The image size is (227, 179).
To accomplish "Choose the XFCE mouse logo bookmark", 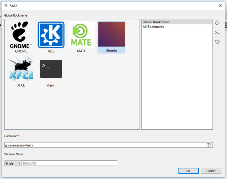I will point(21,69).
